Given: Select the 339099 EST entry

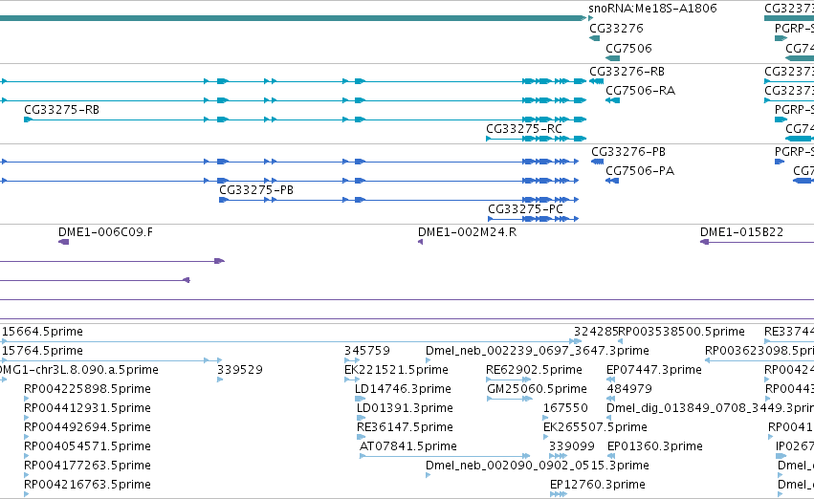Looking at the screenshot, I should point(572,446).
